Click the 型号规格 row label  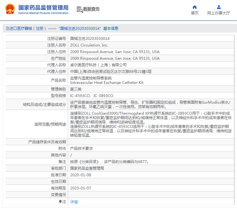[x=58, y=96]
